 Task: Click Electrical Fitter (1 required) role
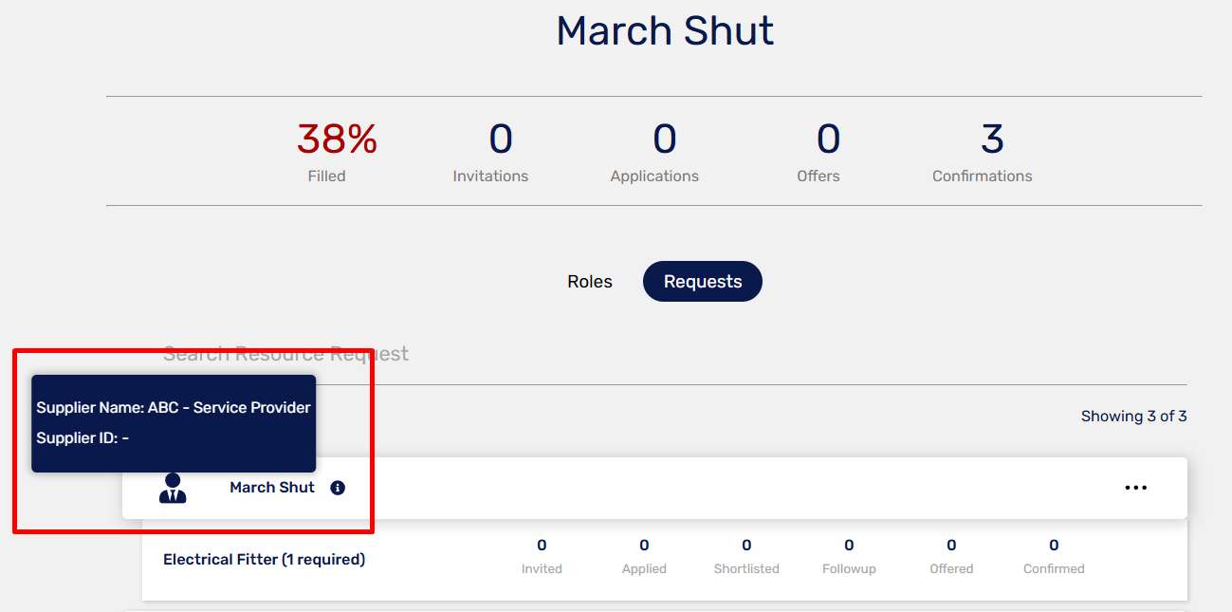coord(264,560)
